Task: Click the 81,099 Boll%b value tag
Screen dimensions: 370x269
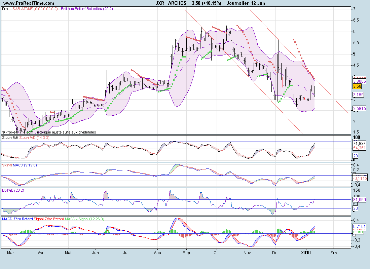Action: [359, 200]
